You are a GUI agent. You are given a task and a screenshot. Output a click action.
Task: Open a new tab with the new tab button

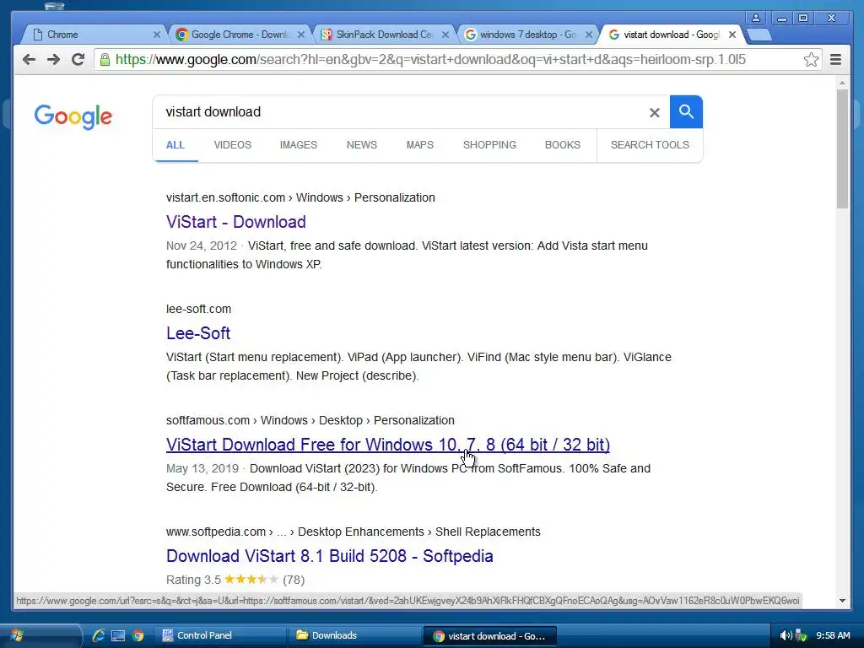[x=759, y=35]
